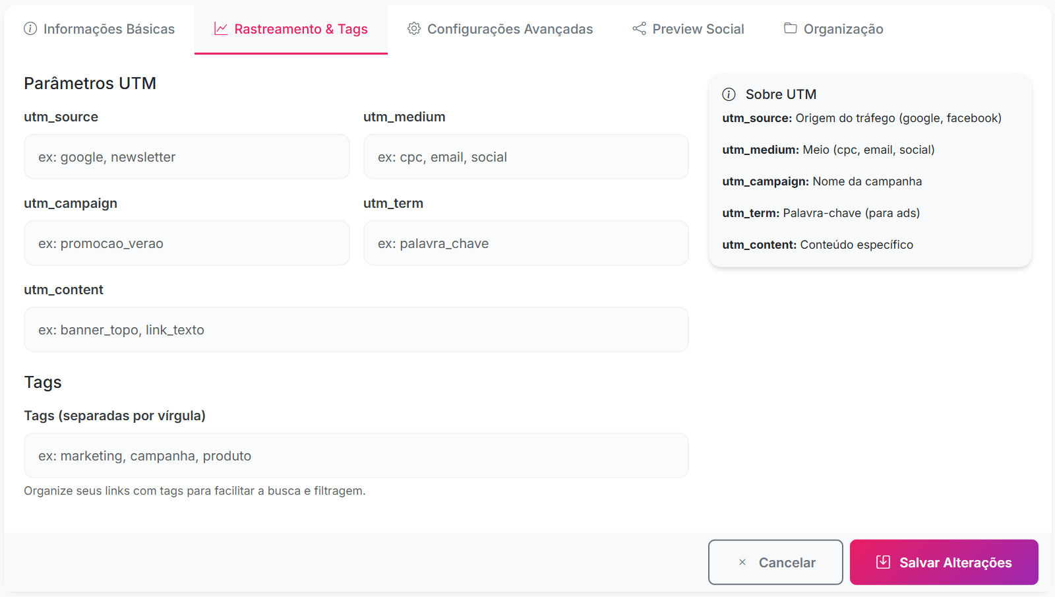Click the utm_content input field

(356, 329)
